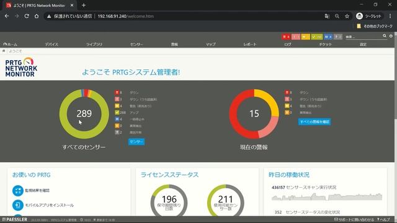The height and width of the screenshot is (223, 397).
Task: Click the 監視結果を確認 round icon
Action: [18, 191]
